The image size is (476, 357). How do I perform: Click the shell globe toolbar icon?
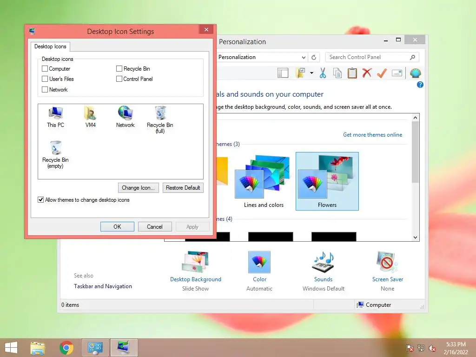tap(415, 73)
